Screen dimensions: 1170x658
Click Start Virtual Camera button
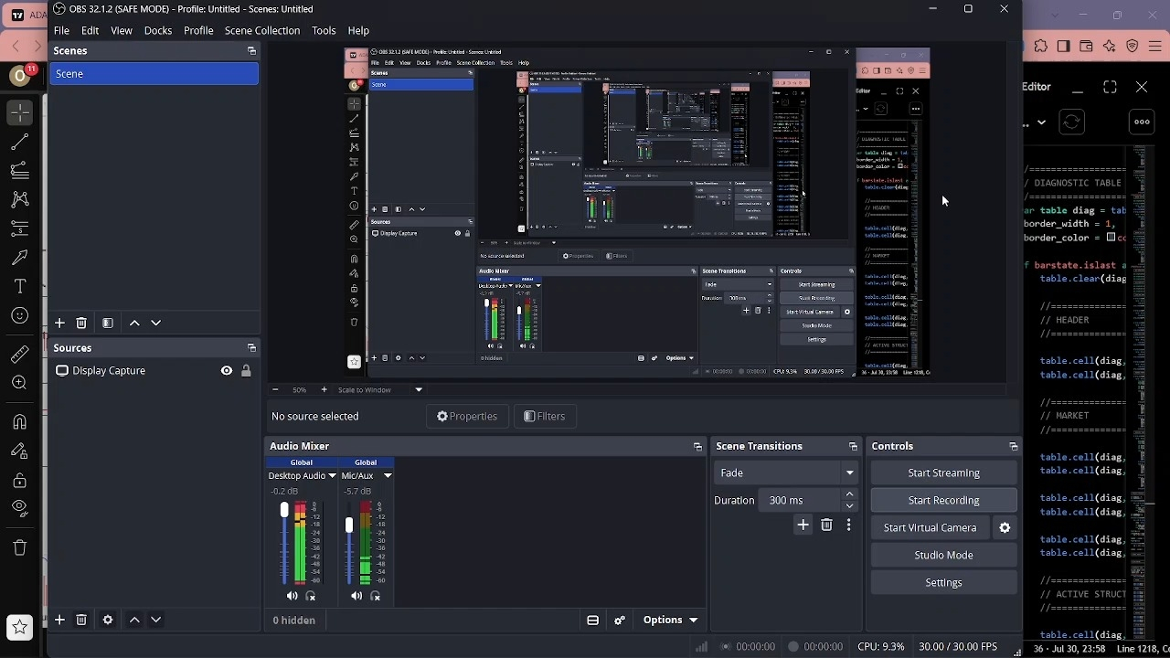pyautogui.click(x=931, y=527)
